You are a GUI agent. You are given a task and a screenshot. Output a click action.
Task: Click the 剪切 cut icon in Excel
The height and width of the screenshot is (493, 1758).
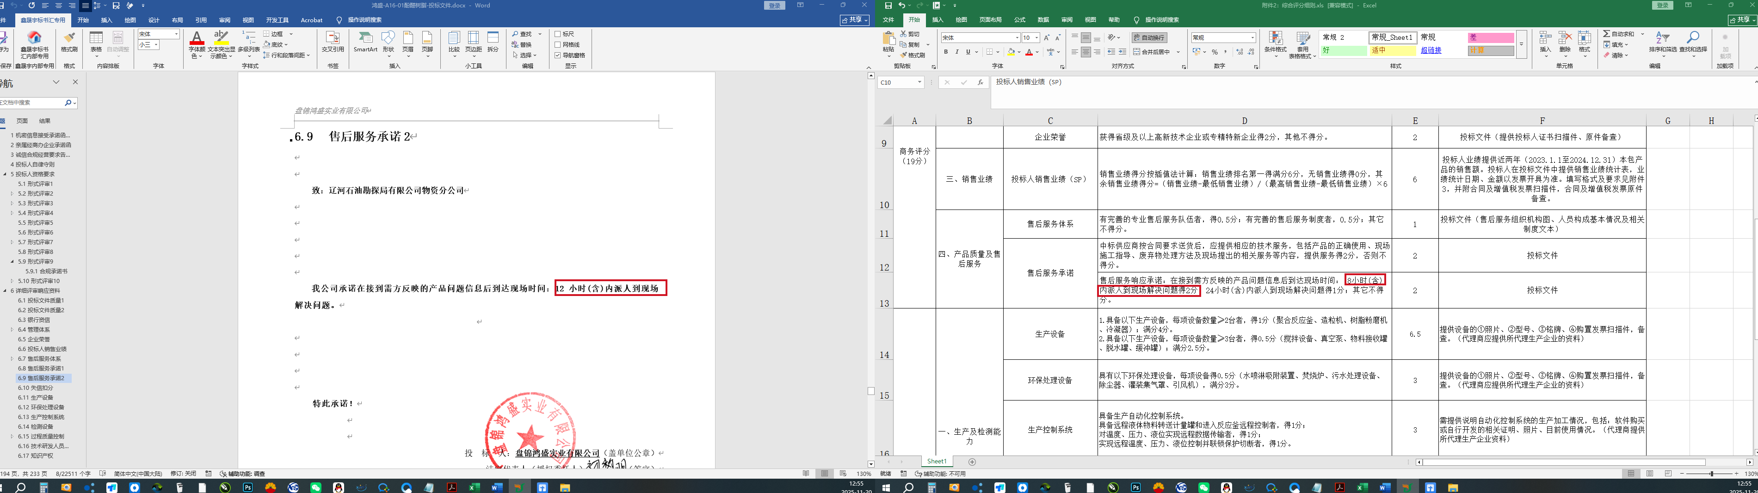(910, 33)
